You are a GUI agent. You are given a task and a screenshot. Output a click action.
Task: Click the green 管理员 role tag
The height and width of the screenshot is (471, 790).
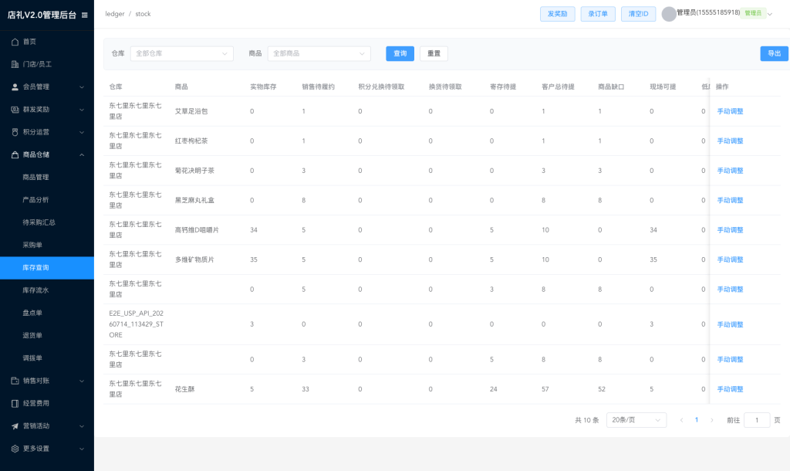753,13
